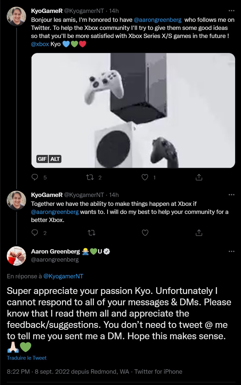The width and height of the screenshot is (241, 385).
Task: Share the first KyoGameR tweet
Action: (199, 177)
